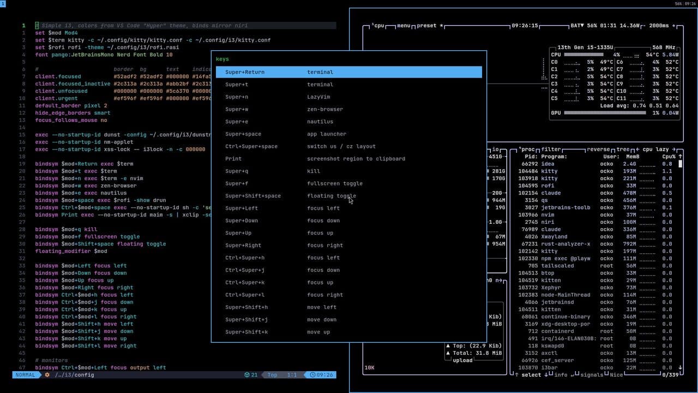Viewport: 698px width, 393px height.
Task: Select 'Super+Return' entry in keys menu
Action: pos(349,72)
